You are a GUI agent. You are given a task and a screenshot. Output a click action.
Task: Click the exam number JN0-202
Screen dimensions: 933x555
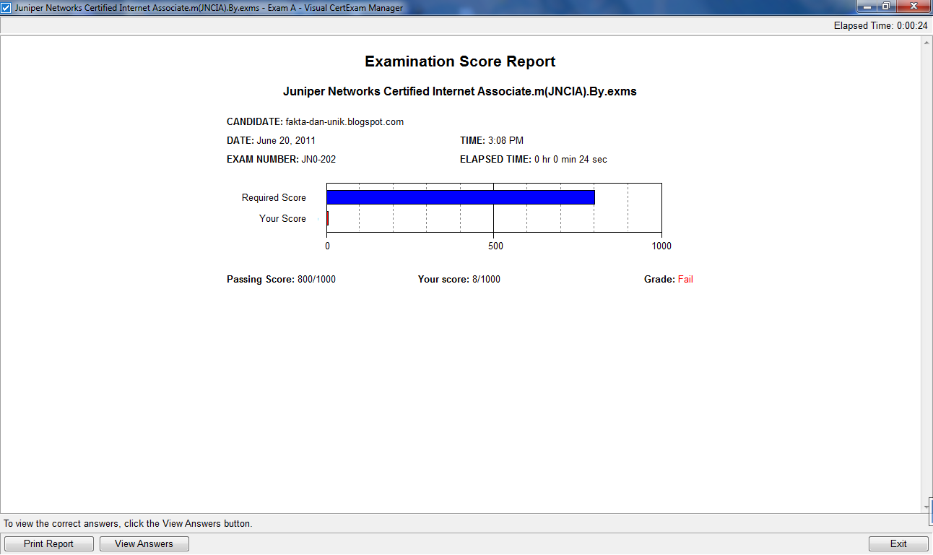click(x=318, y=159)
